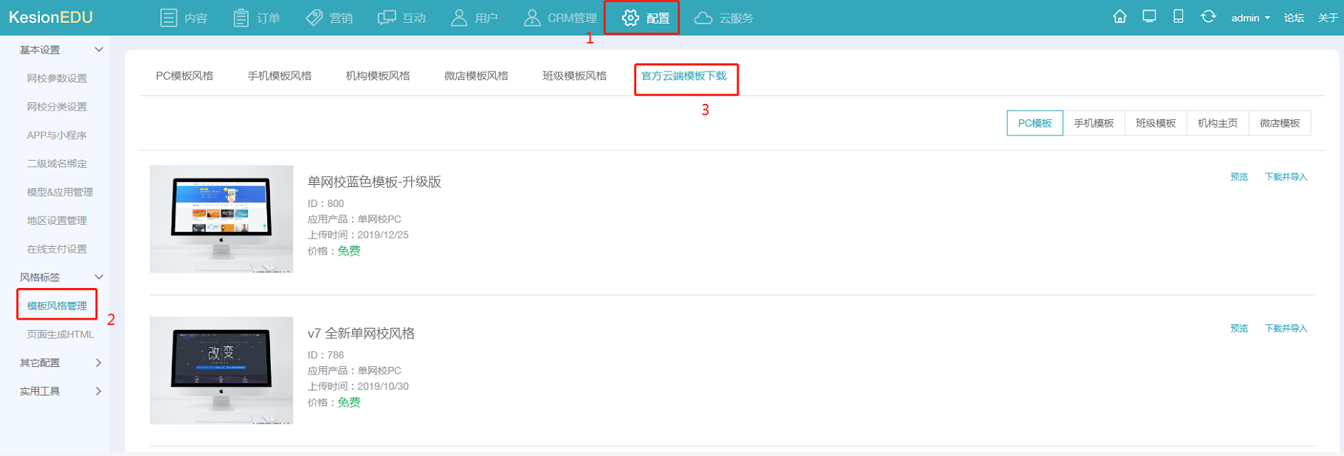Open the 内容 content menu icon
Image resolution: width=1344 pixels, height=456 pixels.
tap(168, 18)
